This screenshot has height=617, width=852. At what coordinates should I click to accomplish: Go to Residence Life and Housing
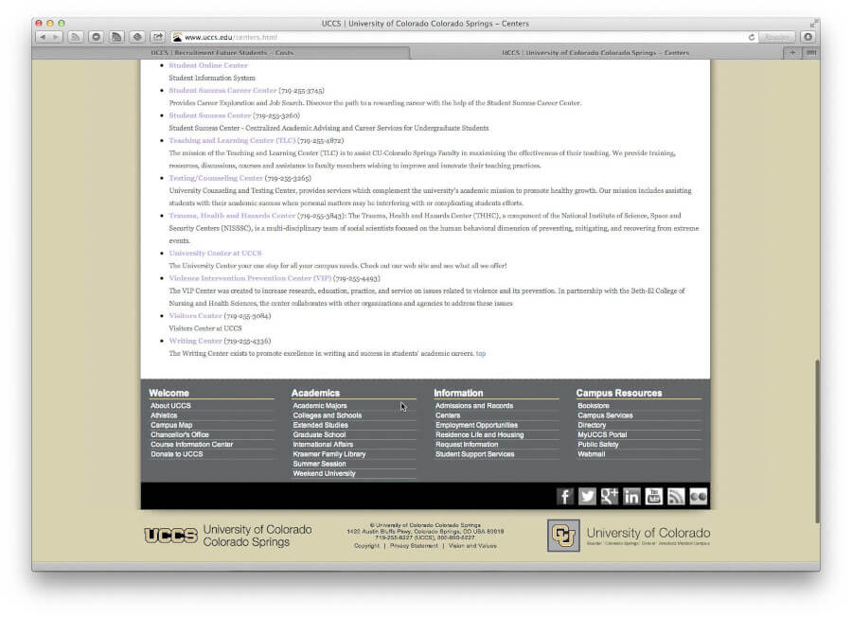click(x=479, y=435)
